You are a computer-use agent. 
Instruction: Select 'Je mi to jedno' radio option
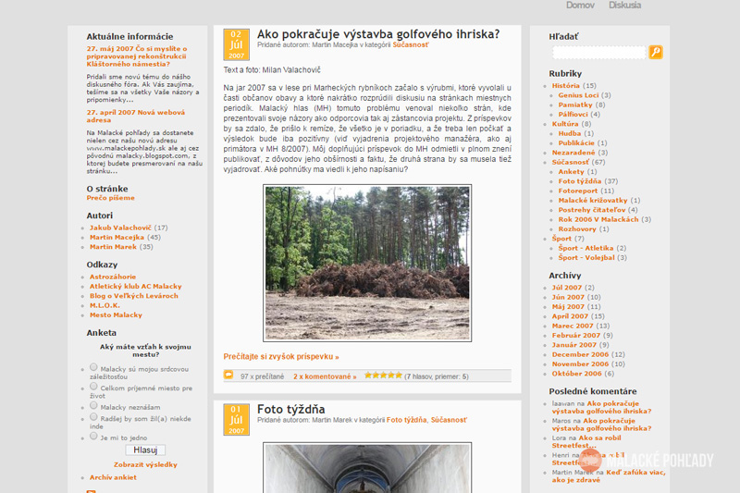coord(93,436)
